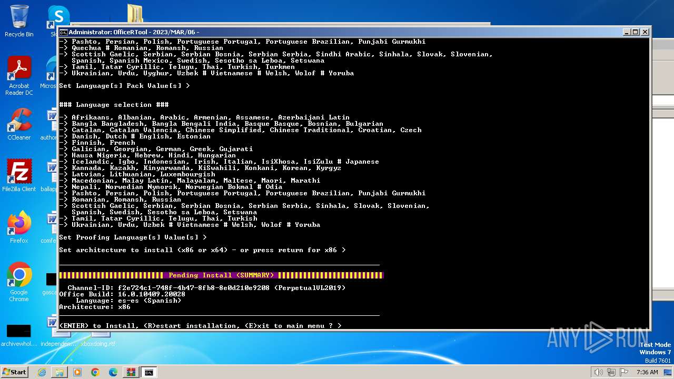Open Microsoft Edge from the taskbar
Image resolution: width=674 pixels, height=379 pixels.
pos(113,372)
